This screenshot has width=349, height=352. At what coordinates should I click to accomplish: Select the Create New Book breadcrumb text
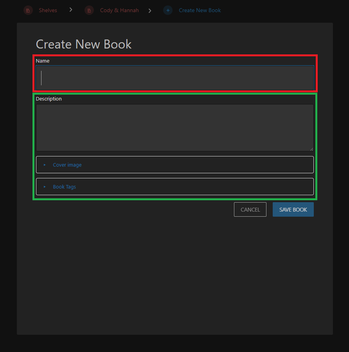[200, 11]
